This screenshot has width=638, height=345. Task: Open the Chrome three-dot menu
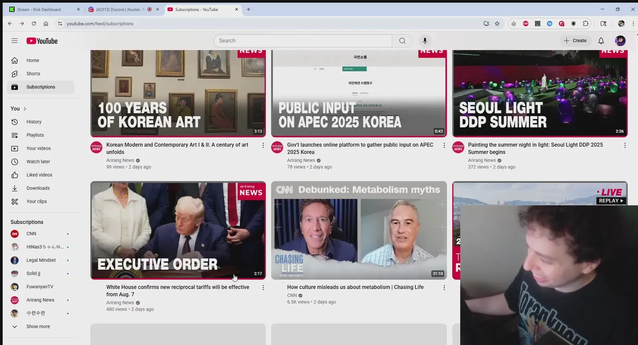coord(632,23)
